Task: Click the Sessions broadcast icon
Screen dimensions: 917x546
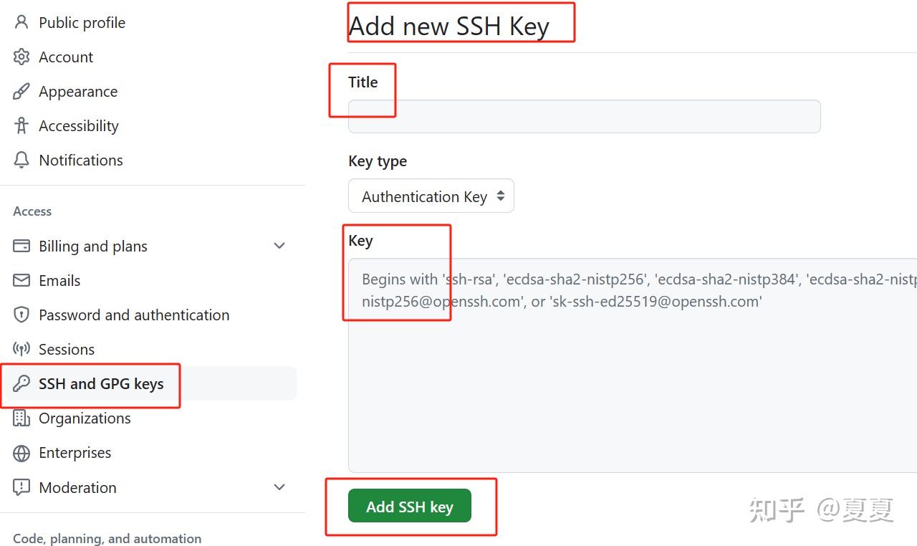Action: pyautogui.click(x=21, y=349)
